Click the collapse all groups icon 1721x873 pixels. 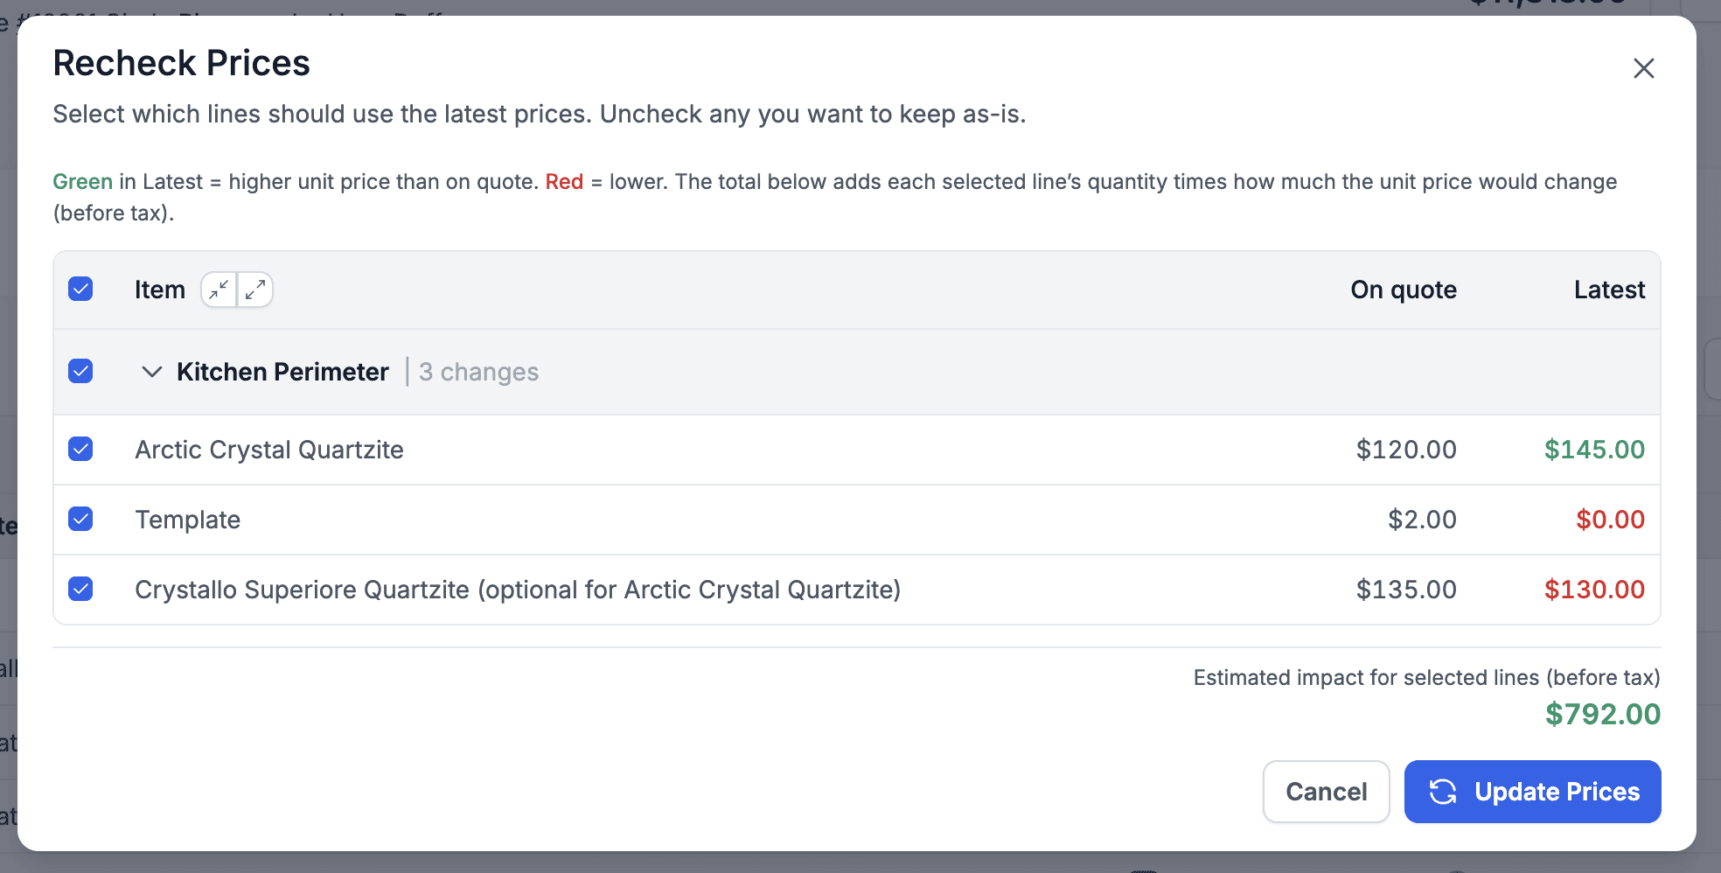(219, 290)
